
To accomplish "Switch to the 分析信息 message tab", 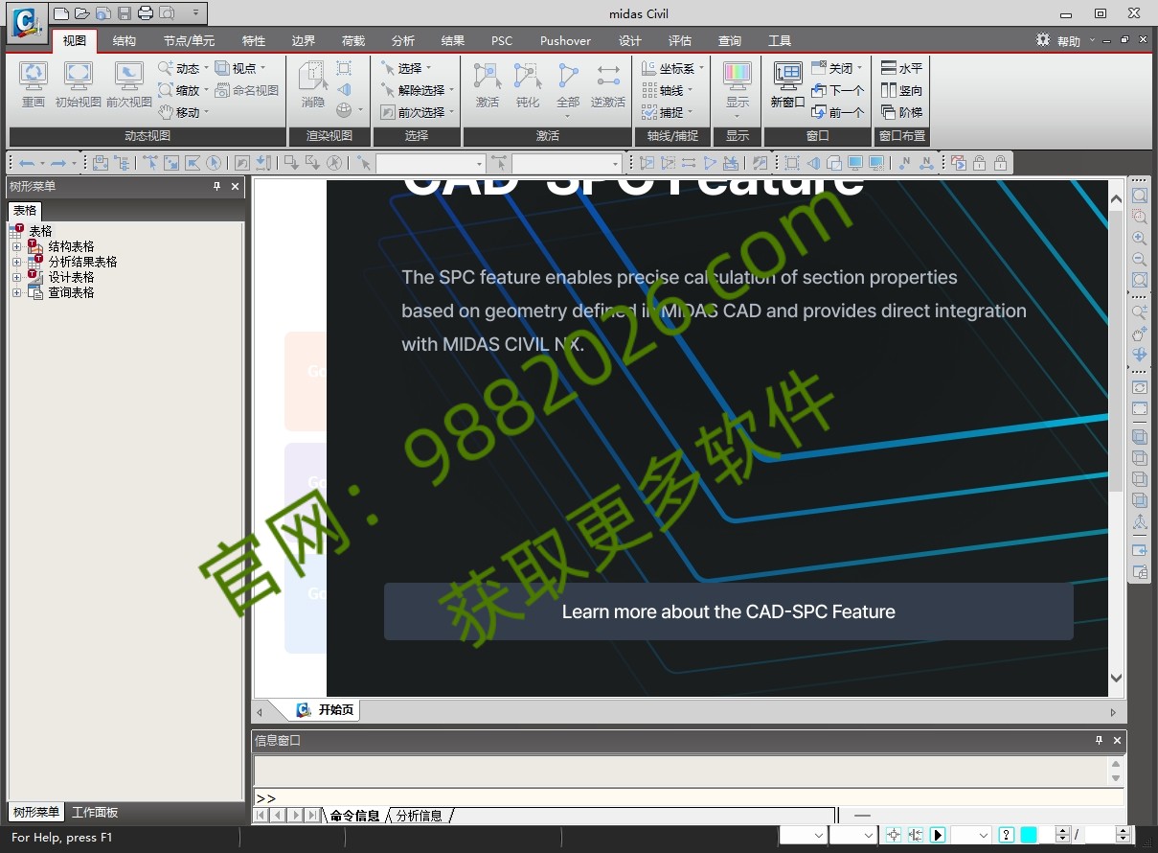I will (x=420, y=816).
